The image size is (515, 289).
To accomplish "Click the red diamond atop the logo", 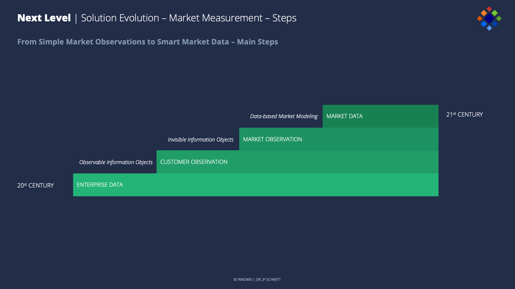I will click(489, 9).
